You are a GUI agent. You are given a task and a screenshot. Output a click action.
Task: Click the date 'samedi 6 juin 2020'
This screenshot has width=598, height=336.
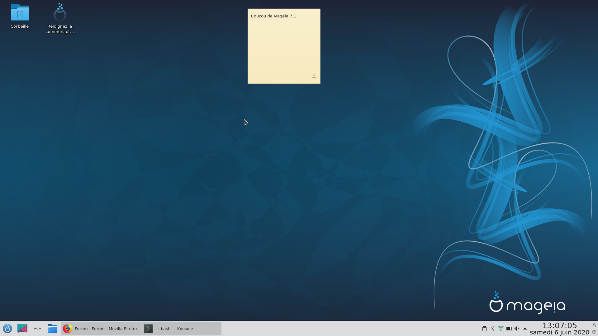click(x=560, y=332)
